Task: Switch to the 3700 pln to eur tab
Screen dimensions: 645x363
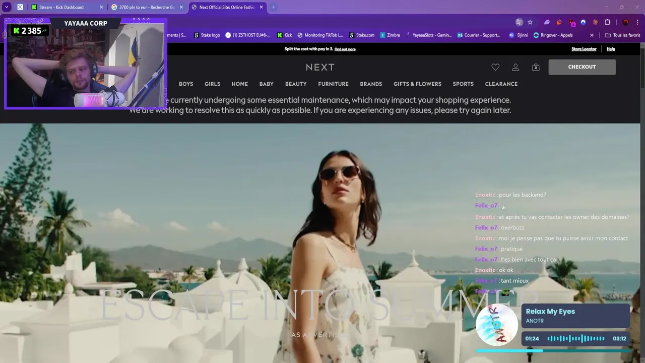Action: [x=147, y=7]
